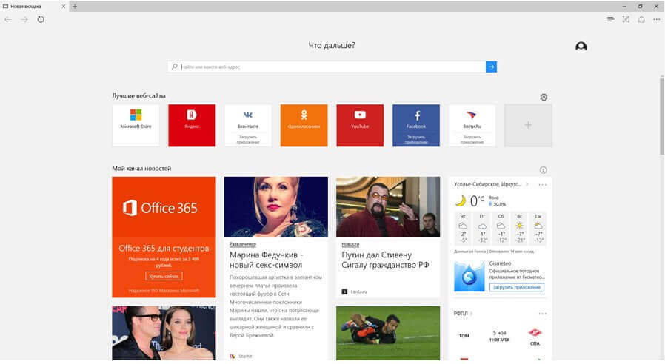Image resolution: width=665 pixels, height=364 pixels.
Task: Click the Web Note pen icon
Action: coord(626,19)
